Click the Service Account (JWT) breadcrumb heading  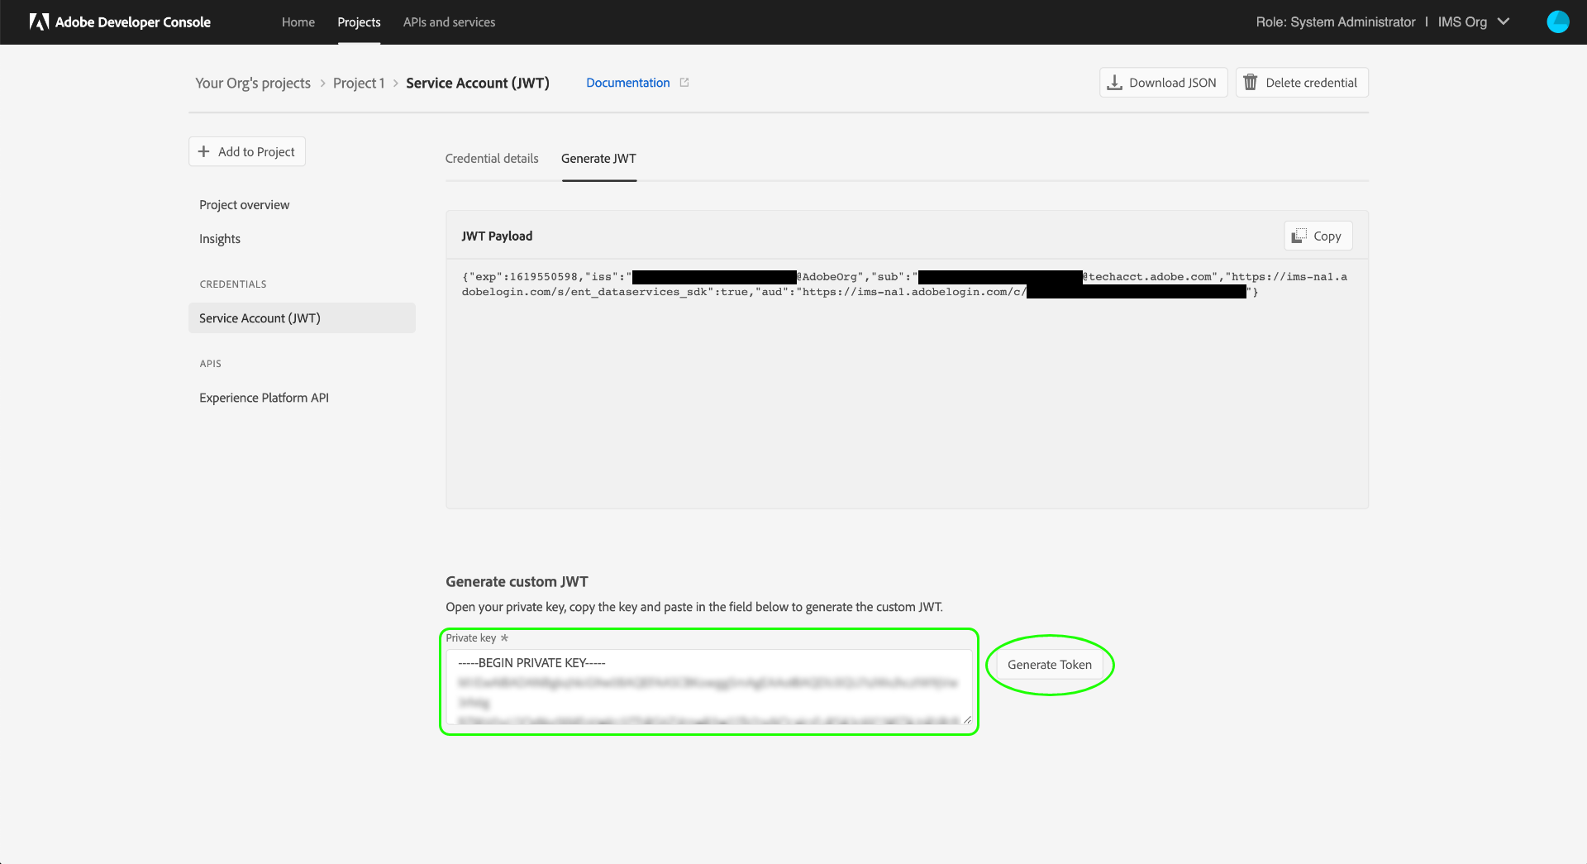pyautogui.click(x=478, y=83)
